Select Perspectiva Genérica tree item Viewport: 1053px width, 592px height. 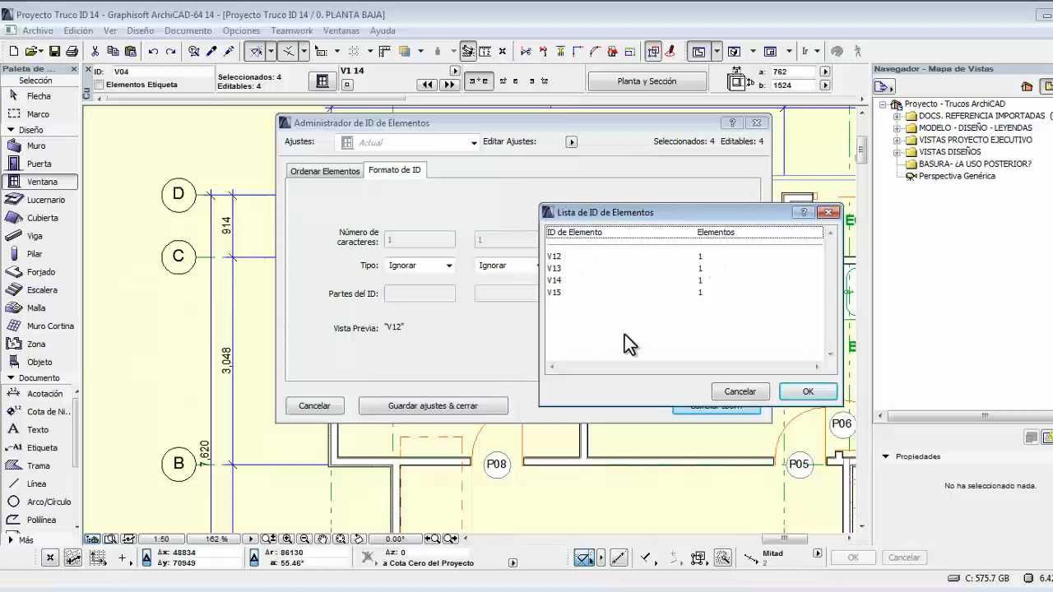(957, 176)
